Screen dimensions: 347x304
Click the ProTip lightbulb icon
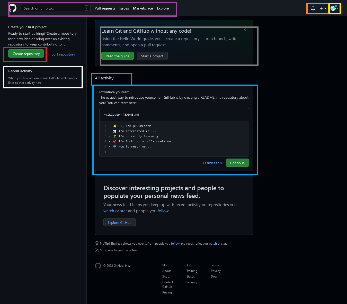click(97, 243)
